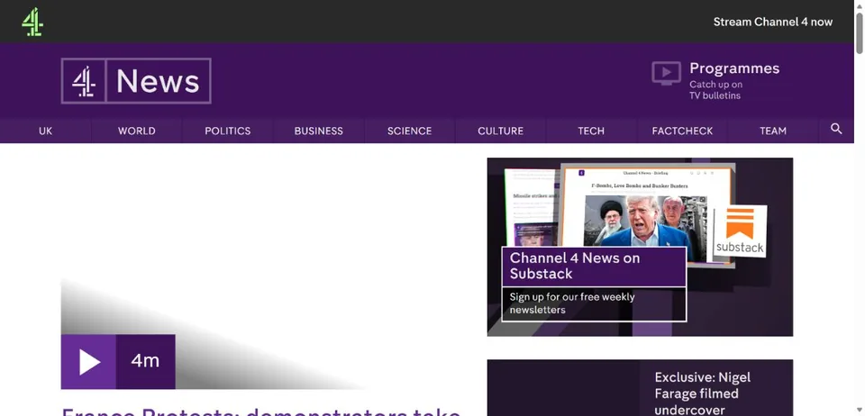The width and height of the screenshot is (865, 416).
Task: Open the search magnifier icon
Action: (x=836, y=129)
